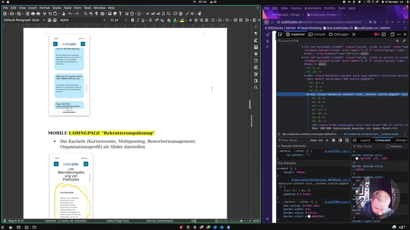
Task: Bookmark this page with the star icon
Action: tap(375, 22)
